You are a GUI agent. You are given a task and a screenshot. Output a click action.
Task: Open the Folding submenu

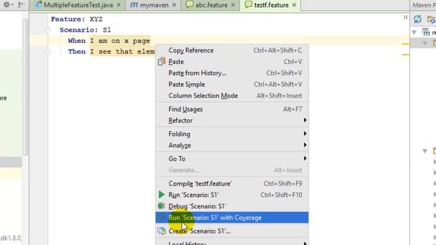[232, 134]
